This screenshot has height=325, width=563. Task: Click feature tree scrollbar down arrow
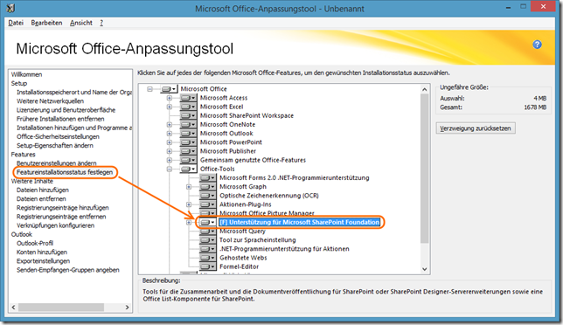pyautogui.click(x=425, y=269)
